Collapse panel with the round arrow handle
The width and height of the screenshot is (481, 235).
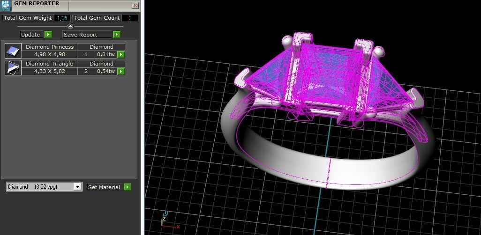click(x=70, y=26)
